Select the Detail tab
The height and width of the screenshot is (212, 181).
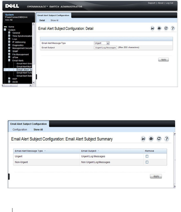(x=42, y=20)
